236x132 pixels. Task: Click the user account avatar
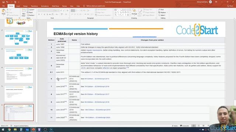[211, 2]
